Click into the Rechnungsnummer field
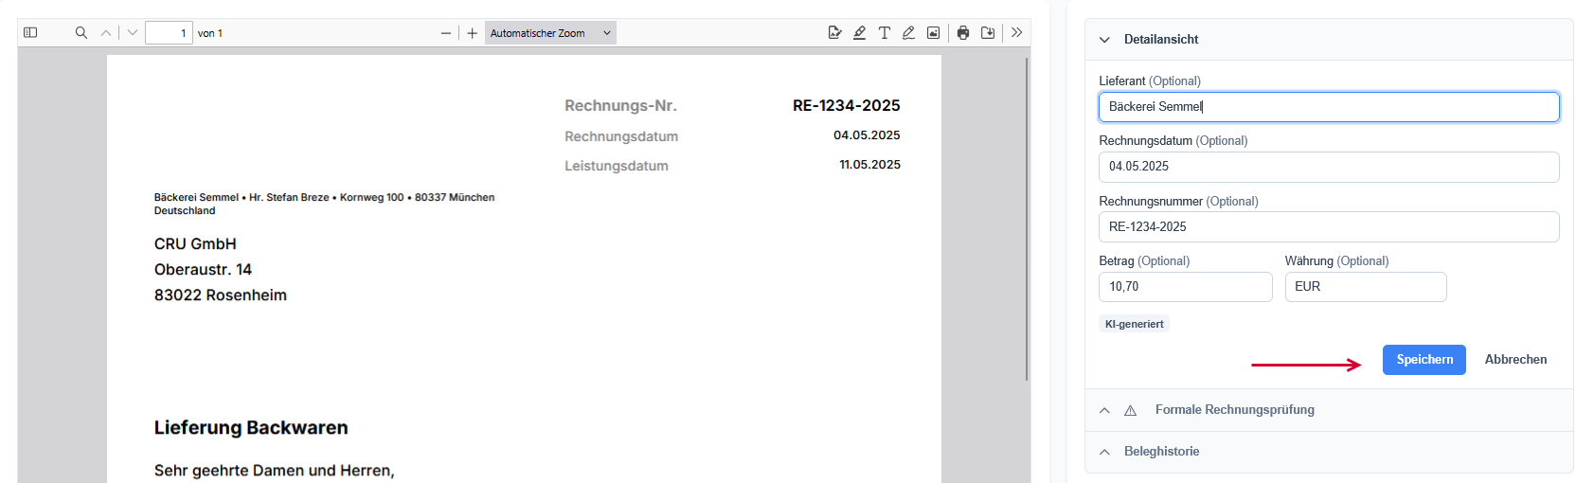1576x483 pixels. [x=1328, y=227]
